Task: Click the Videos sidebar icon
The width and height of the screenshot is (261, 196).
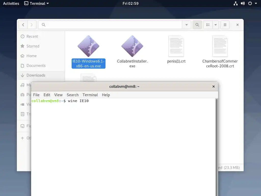Action: point(22,104)
